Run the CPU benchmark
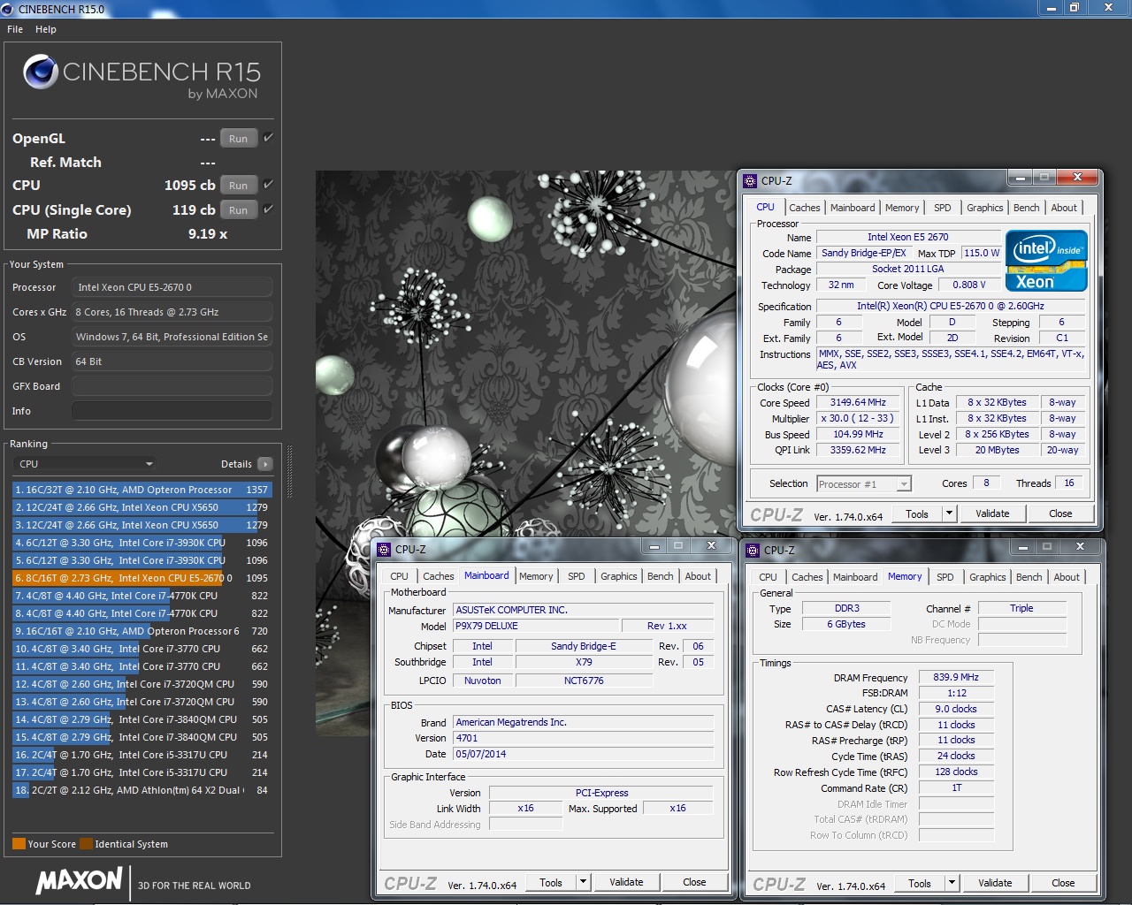The width and height of the screenshot is (1132, 905). [238, 186]
